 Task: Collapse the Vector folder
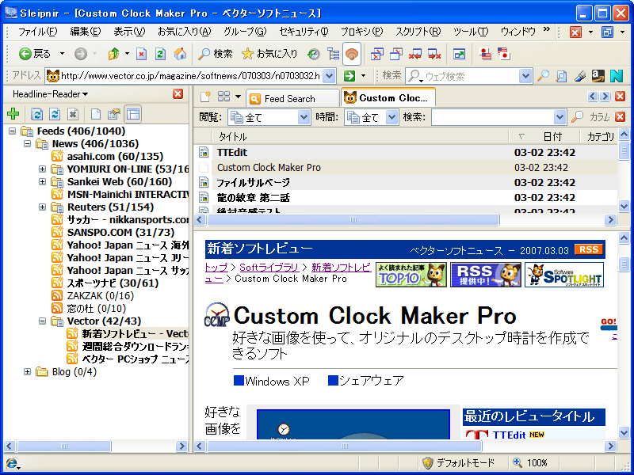click(x=42, y=321)
